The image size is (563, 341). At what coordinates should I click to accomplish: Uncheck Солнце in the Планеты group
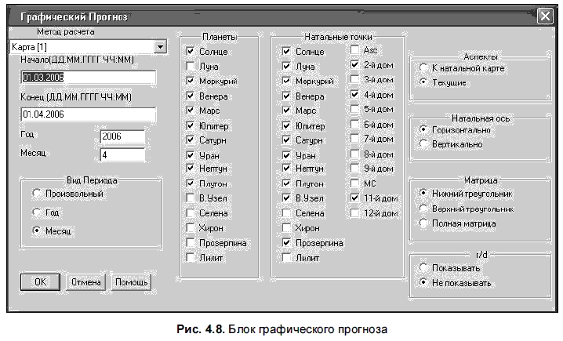coord(191,51)
